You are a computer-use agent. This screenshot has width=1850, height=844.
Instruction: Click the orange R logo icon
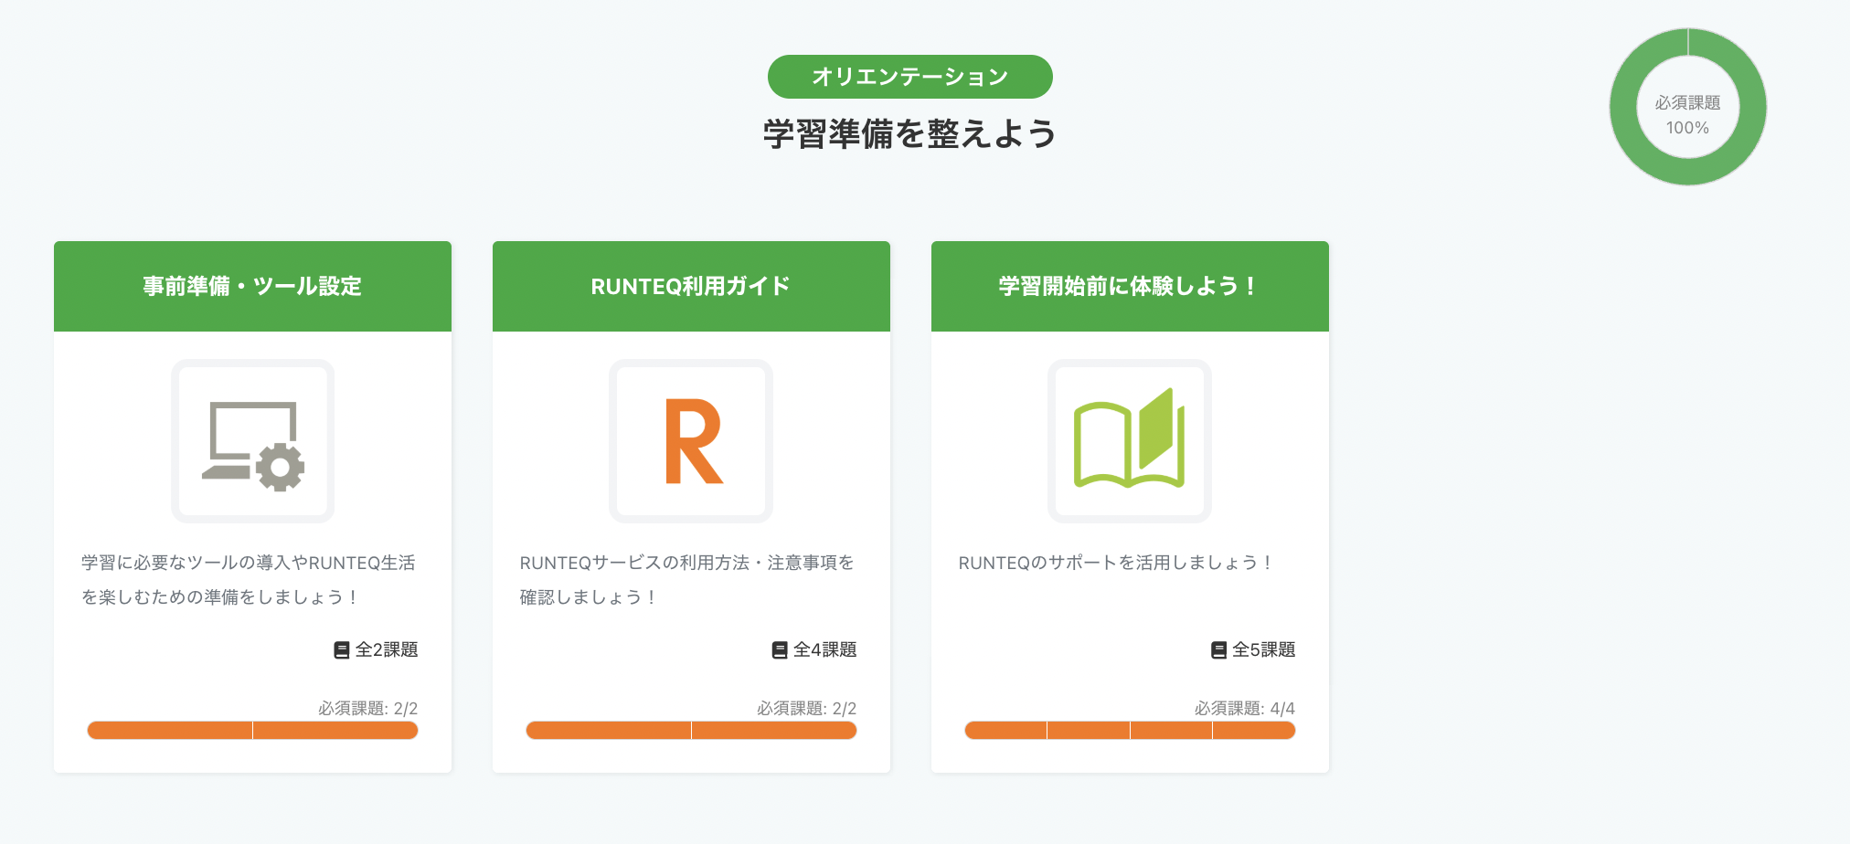pos(691,442)
